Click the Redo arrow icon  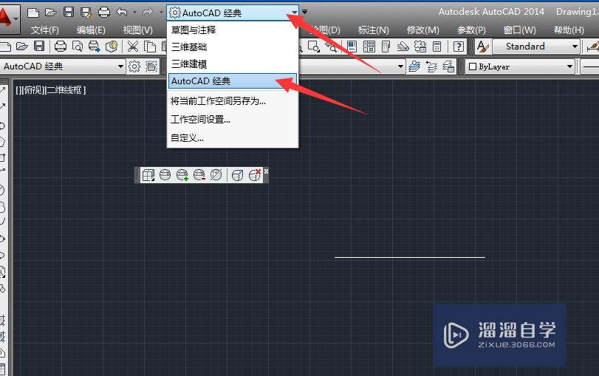click(x=148, y=13)
